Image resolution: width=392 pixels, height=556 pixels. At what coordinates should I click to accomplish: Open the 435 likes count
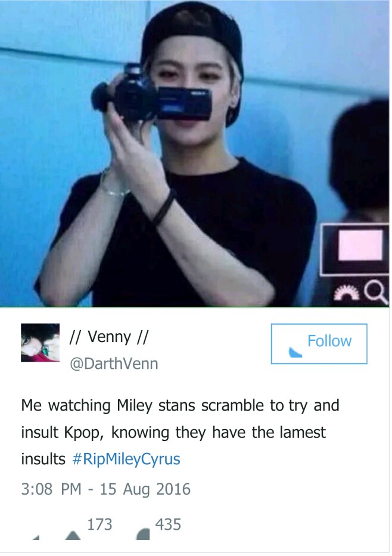coord(168,524)
